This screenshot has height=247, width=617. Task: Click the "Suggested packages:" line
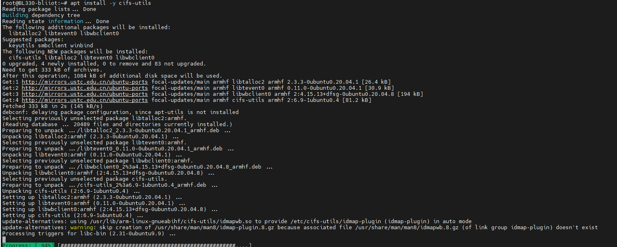click(x=33, y=40)
